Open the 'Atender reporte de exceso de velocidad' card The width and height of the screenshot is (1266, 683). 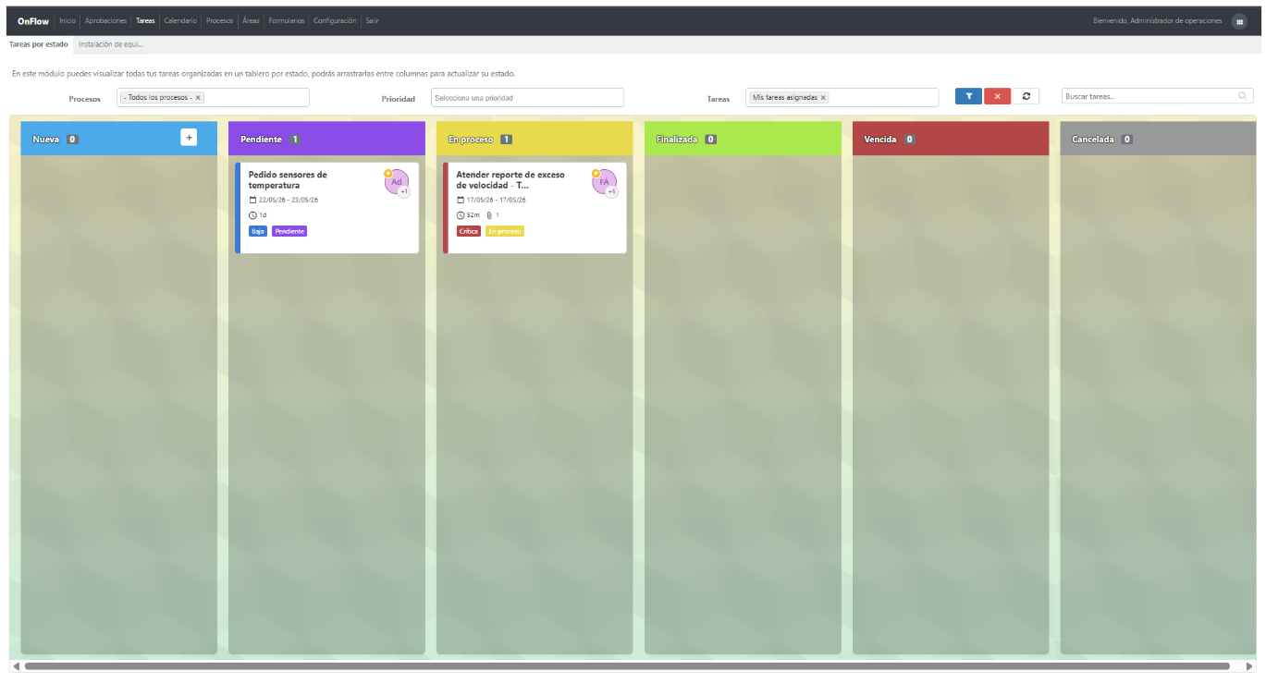tap(535, 208)
